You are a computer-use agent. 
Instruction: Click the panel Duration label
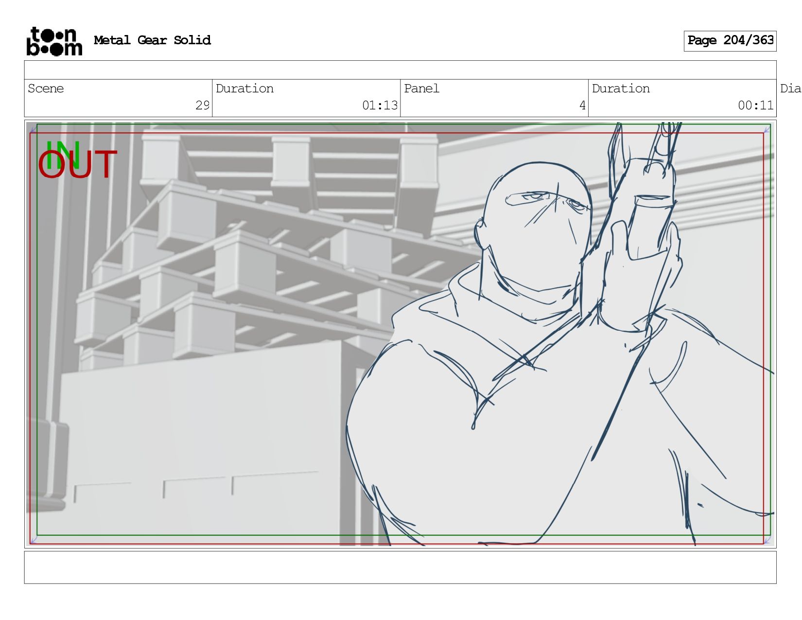click(621, 89)
